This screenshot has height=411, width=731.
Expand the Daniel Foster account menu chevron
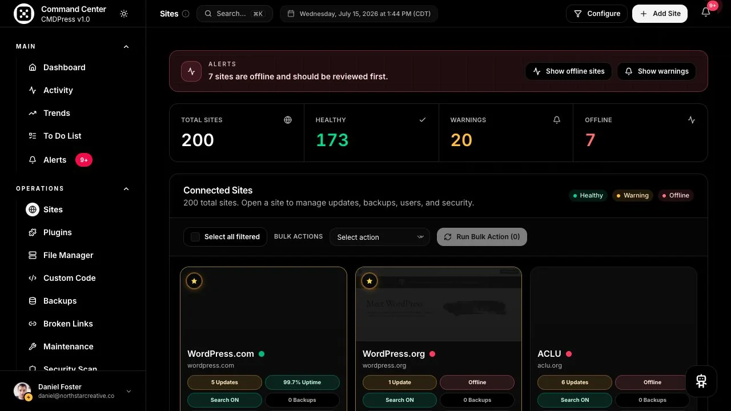point(128,391)
